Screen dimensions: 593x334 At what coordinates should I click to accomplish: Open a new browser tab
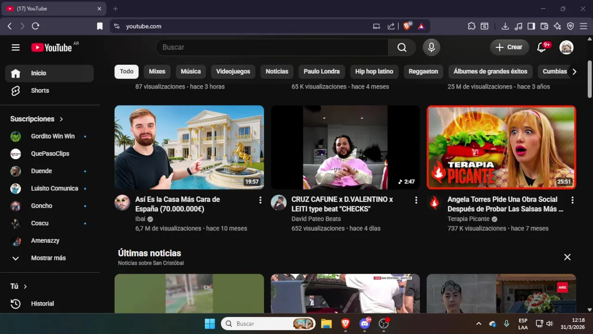[115, 9]
